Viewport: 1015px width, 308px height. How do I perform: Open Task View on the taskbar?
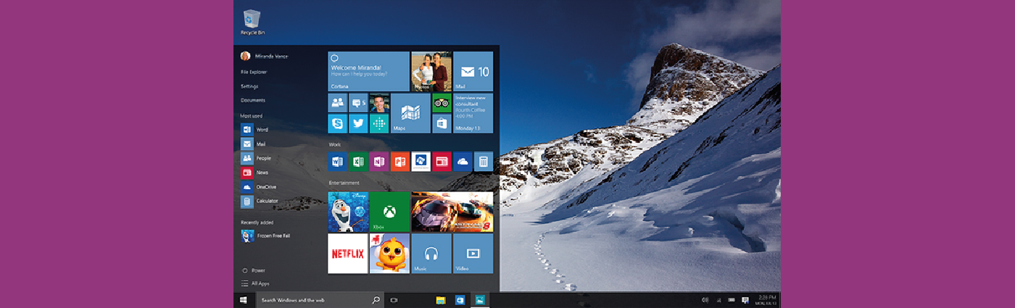tap(394, 300)
